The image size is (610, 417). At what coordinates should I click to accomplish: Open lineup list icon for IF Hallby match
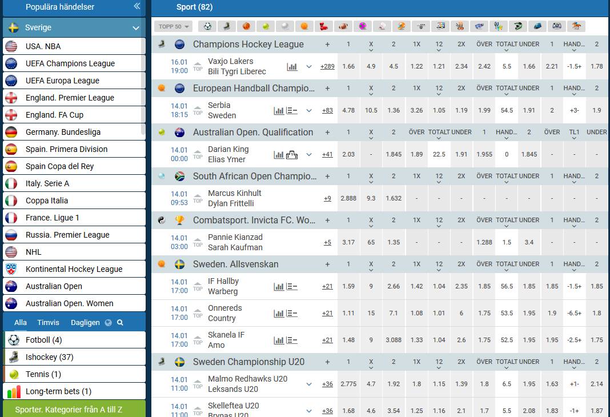click(292, 287)
